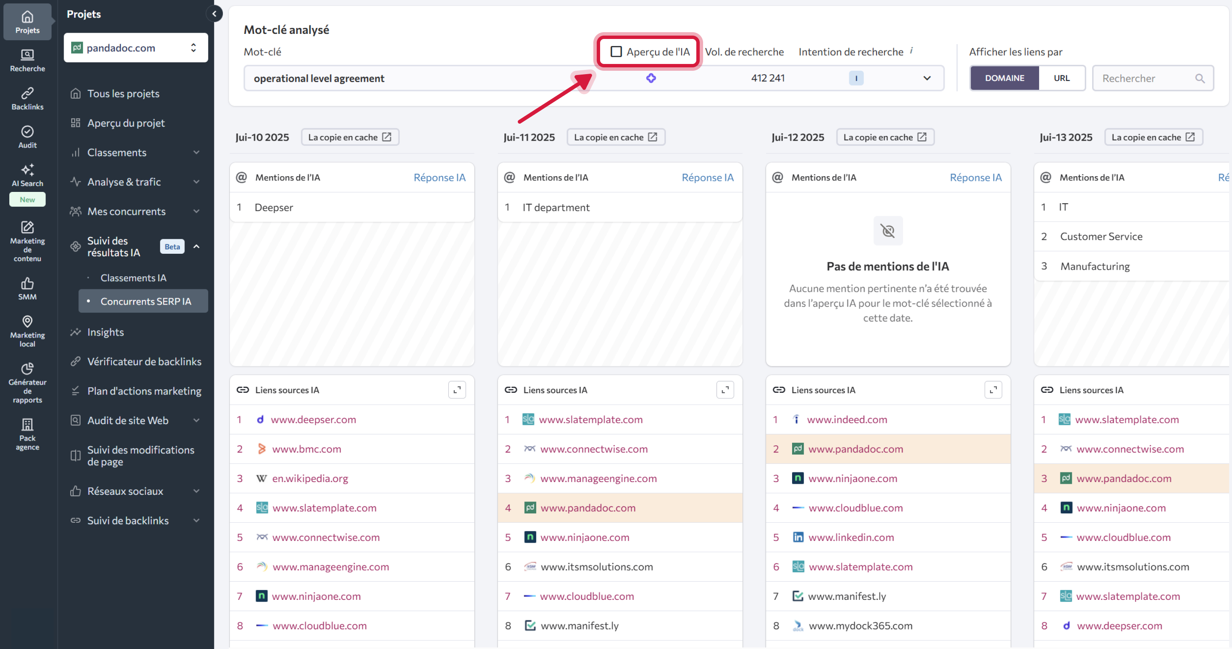Collapse Suivi des résultats IA section
1232x649 pixels.
196,247
